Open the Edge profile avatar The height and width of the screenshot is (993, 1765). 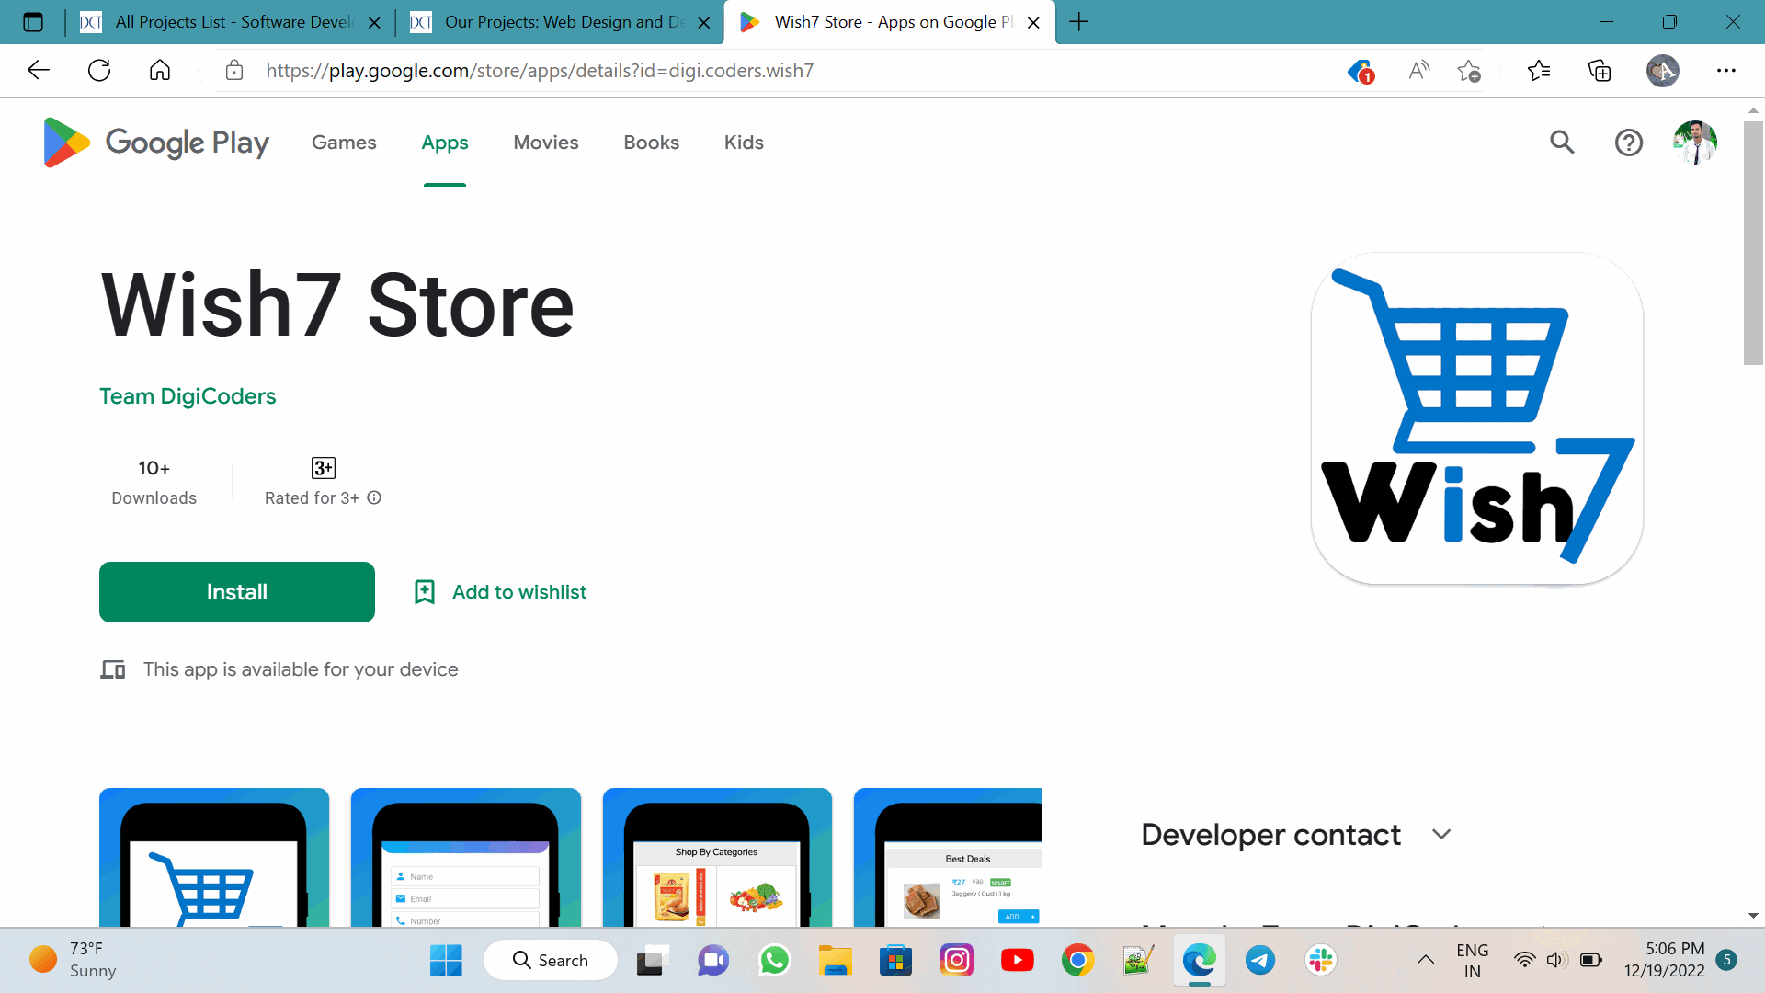[x=1663, y=71]
